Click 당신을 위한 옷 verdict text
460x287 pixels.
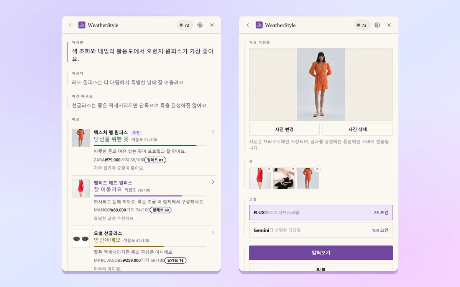click(x=111, y=139)
